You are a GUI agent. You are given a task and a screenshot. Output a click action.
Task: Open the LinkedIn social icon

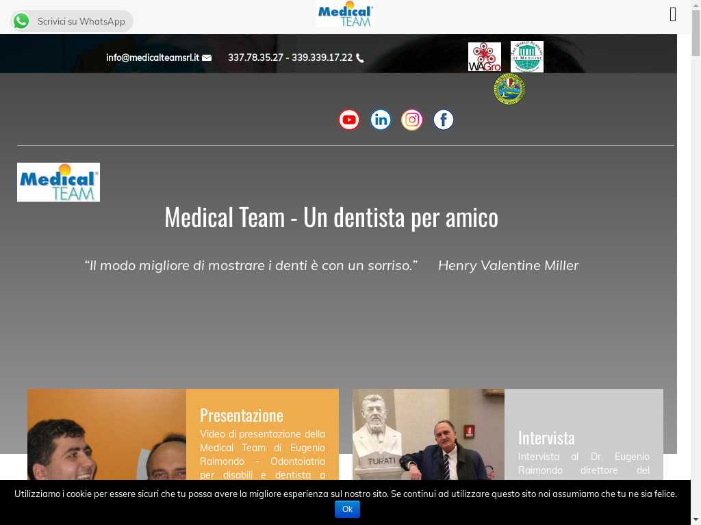pos(381,120)
